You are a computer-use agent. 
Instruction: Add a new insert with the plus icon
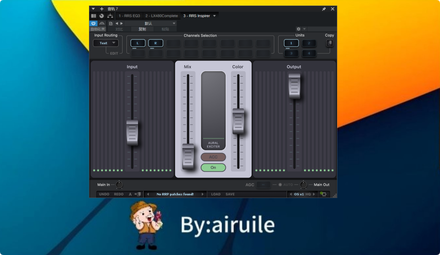101,9
